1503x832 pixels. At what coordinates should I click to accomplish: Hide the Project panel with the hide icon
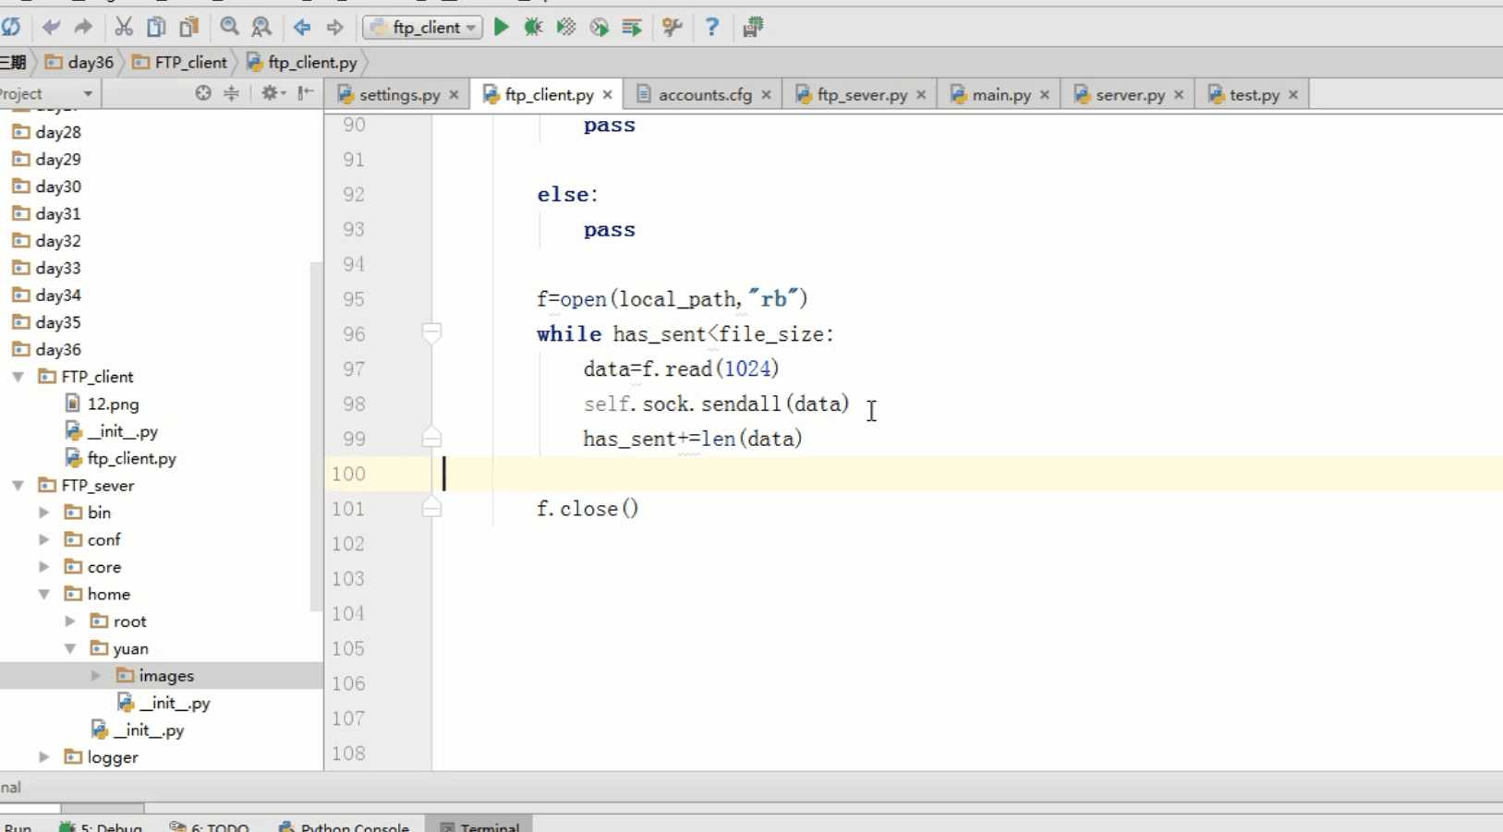coord(306,92)
